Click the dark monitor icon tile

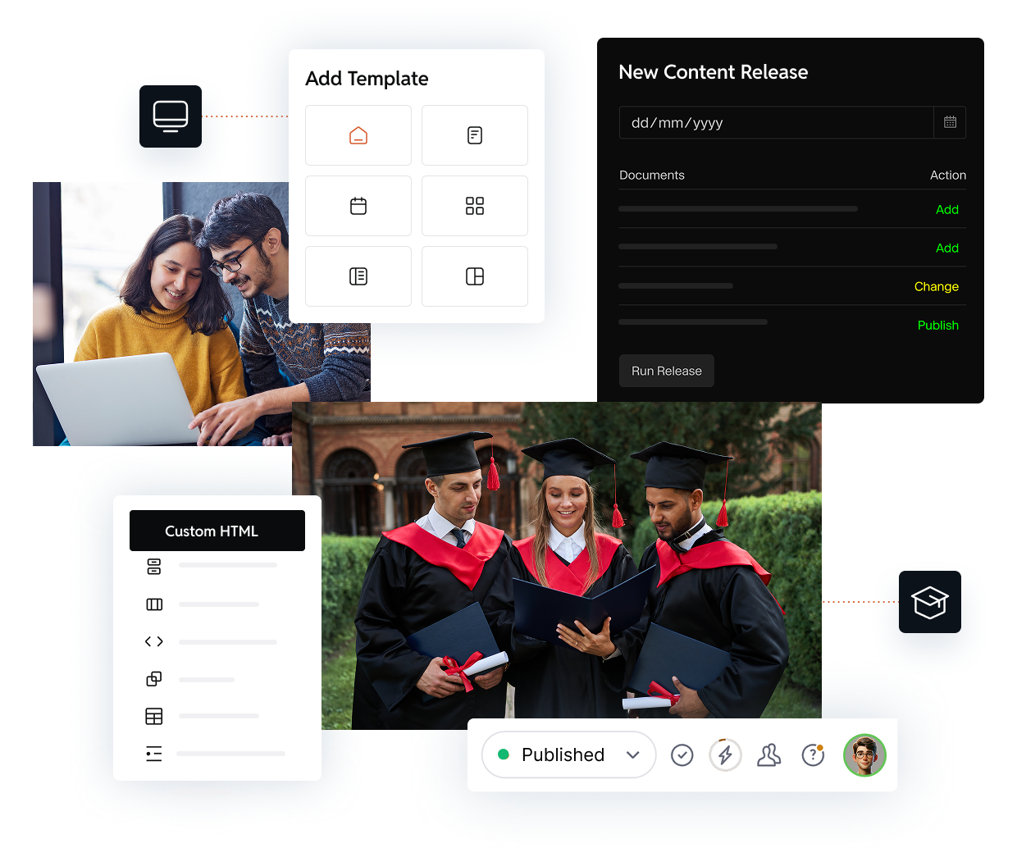pyautogui.click(x=171, y=116)
